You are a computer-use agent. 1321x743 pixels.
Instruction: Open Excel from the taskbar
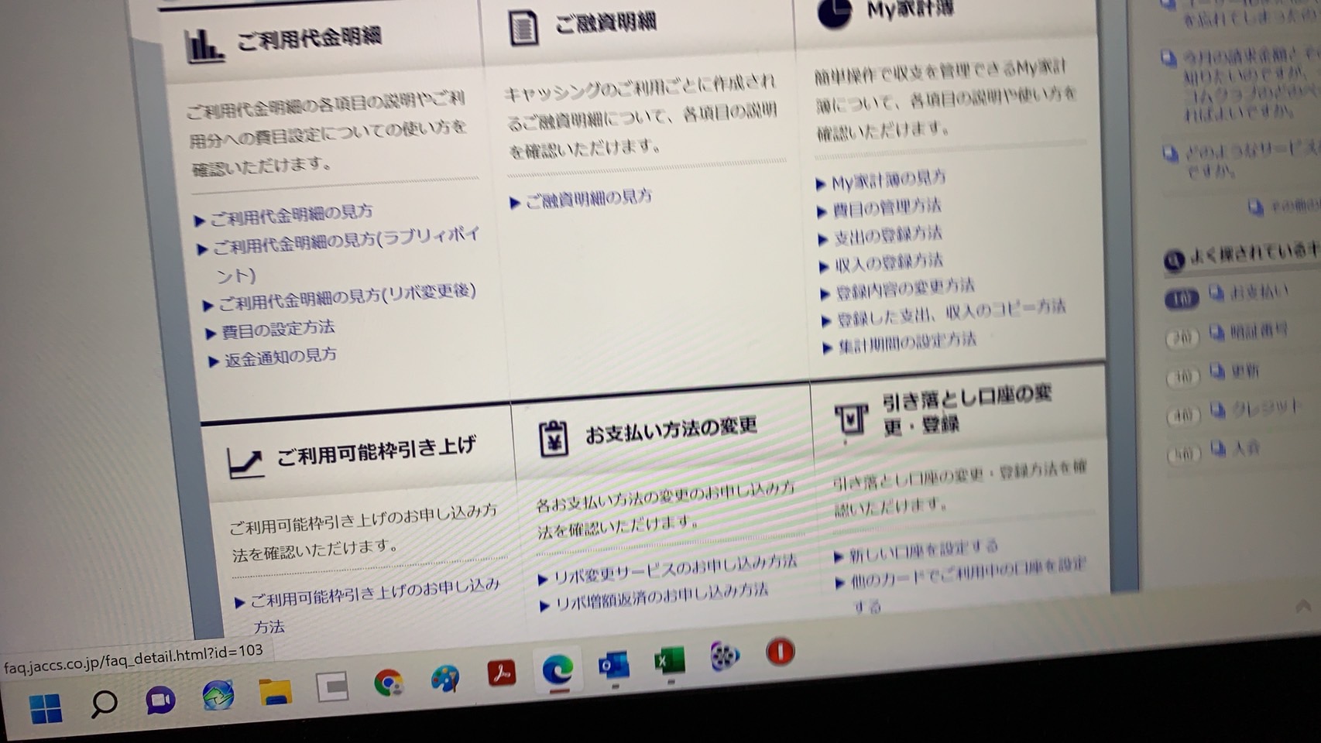(669, 661)
